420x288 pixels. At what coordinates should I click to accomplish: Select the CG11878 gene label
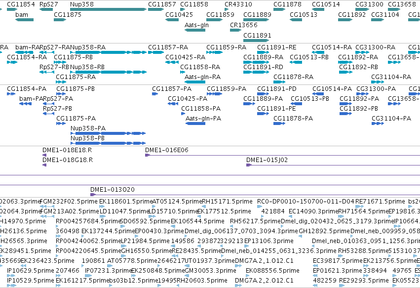287,4
